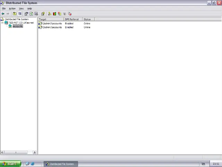This screenshot has width=222, height=167.
Task: Click the New Target toolbar icon
Action: [x=49, y=14]
